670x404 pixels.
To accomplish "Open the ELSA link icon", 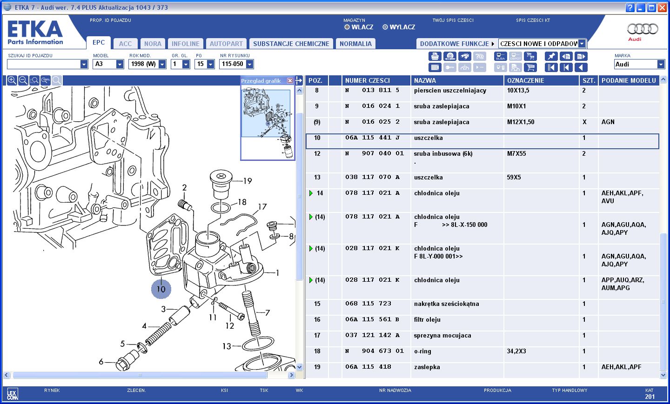I will (x=500, y=56).
